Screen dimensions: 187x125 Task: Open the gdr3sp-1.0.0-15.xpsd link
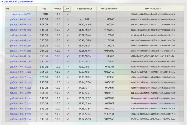[20, 93]
